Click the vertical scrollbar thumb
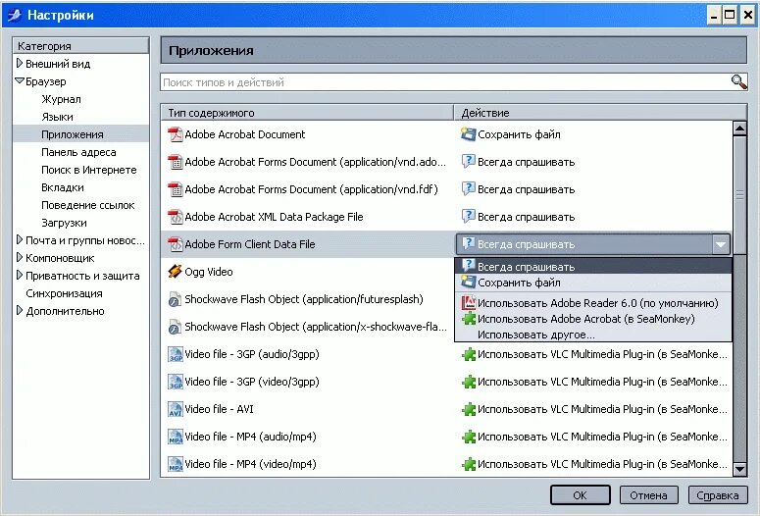Viewport: 760px width, 516px height. 739,195
